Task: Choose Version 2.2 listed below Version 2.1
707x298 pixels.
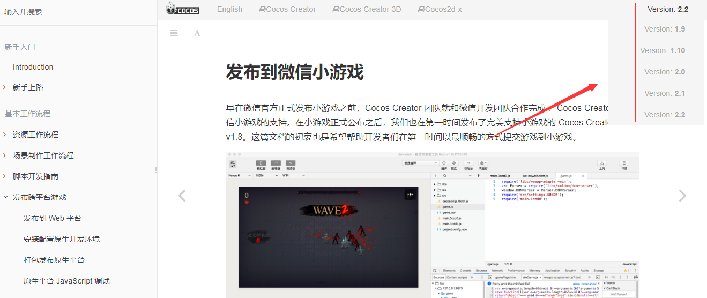Action: pos(665,115)
